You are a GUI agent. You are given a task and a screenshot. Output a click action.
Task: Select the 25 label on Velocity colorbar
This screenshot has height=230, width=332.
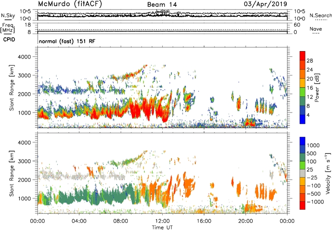(310, 169)
